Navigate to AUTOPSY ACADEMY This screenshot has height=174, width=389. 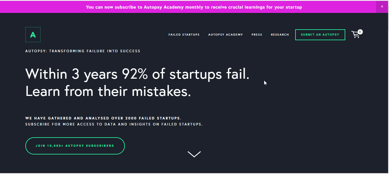coord(226,34)
